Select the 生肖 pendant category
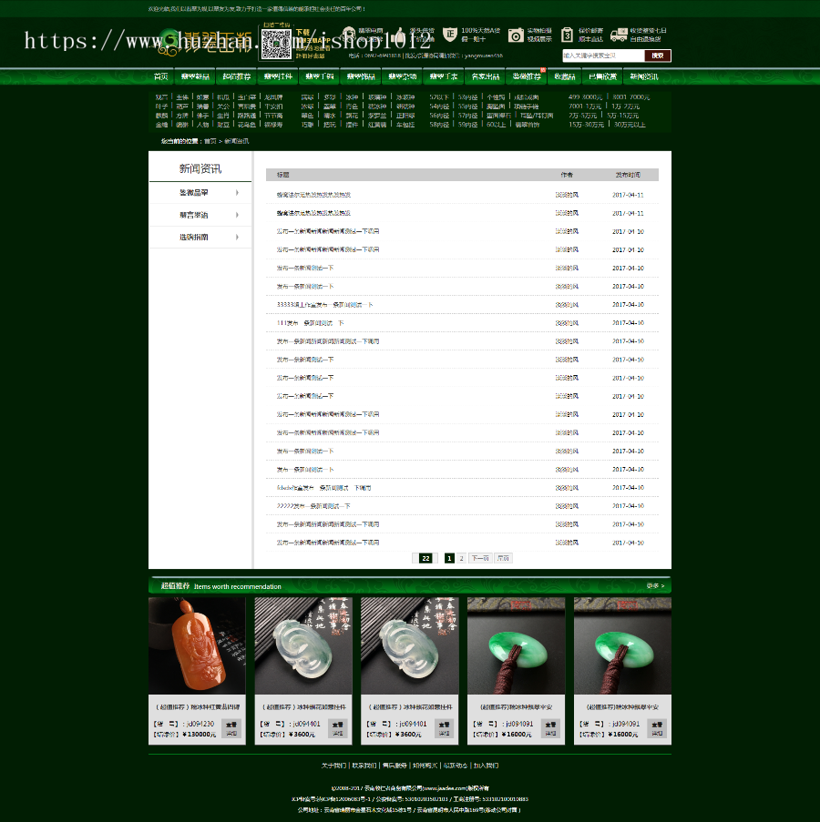Image resolution: width=820 pixels, height=822 pixels. pyautogui.click(x=223, y=116)
